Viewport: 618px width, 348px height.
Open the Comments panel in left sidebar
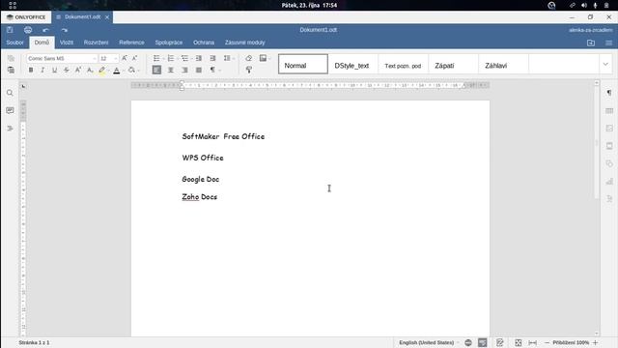click(x=10, y=110)
